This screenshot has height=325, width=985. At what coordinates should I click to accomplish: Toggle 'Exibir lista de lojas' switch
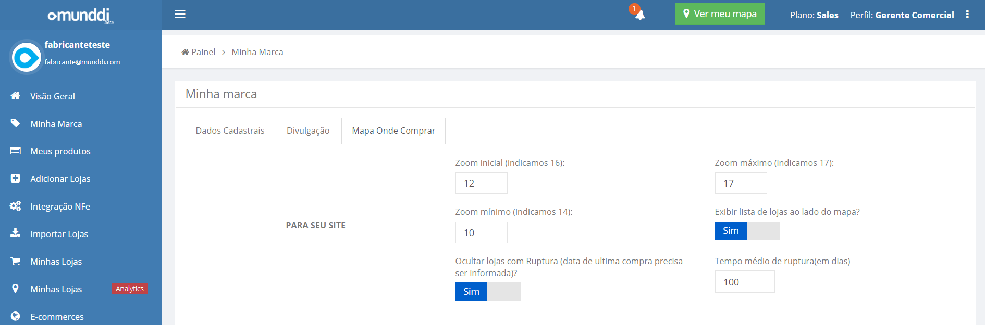click(x=747, y=231)
